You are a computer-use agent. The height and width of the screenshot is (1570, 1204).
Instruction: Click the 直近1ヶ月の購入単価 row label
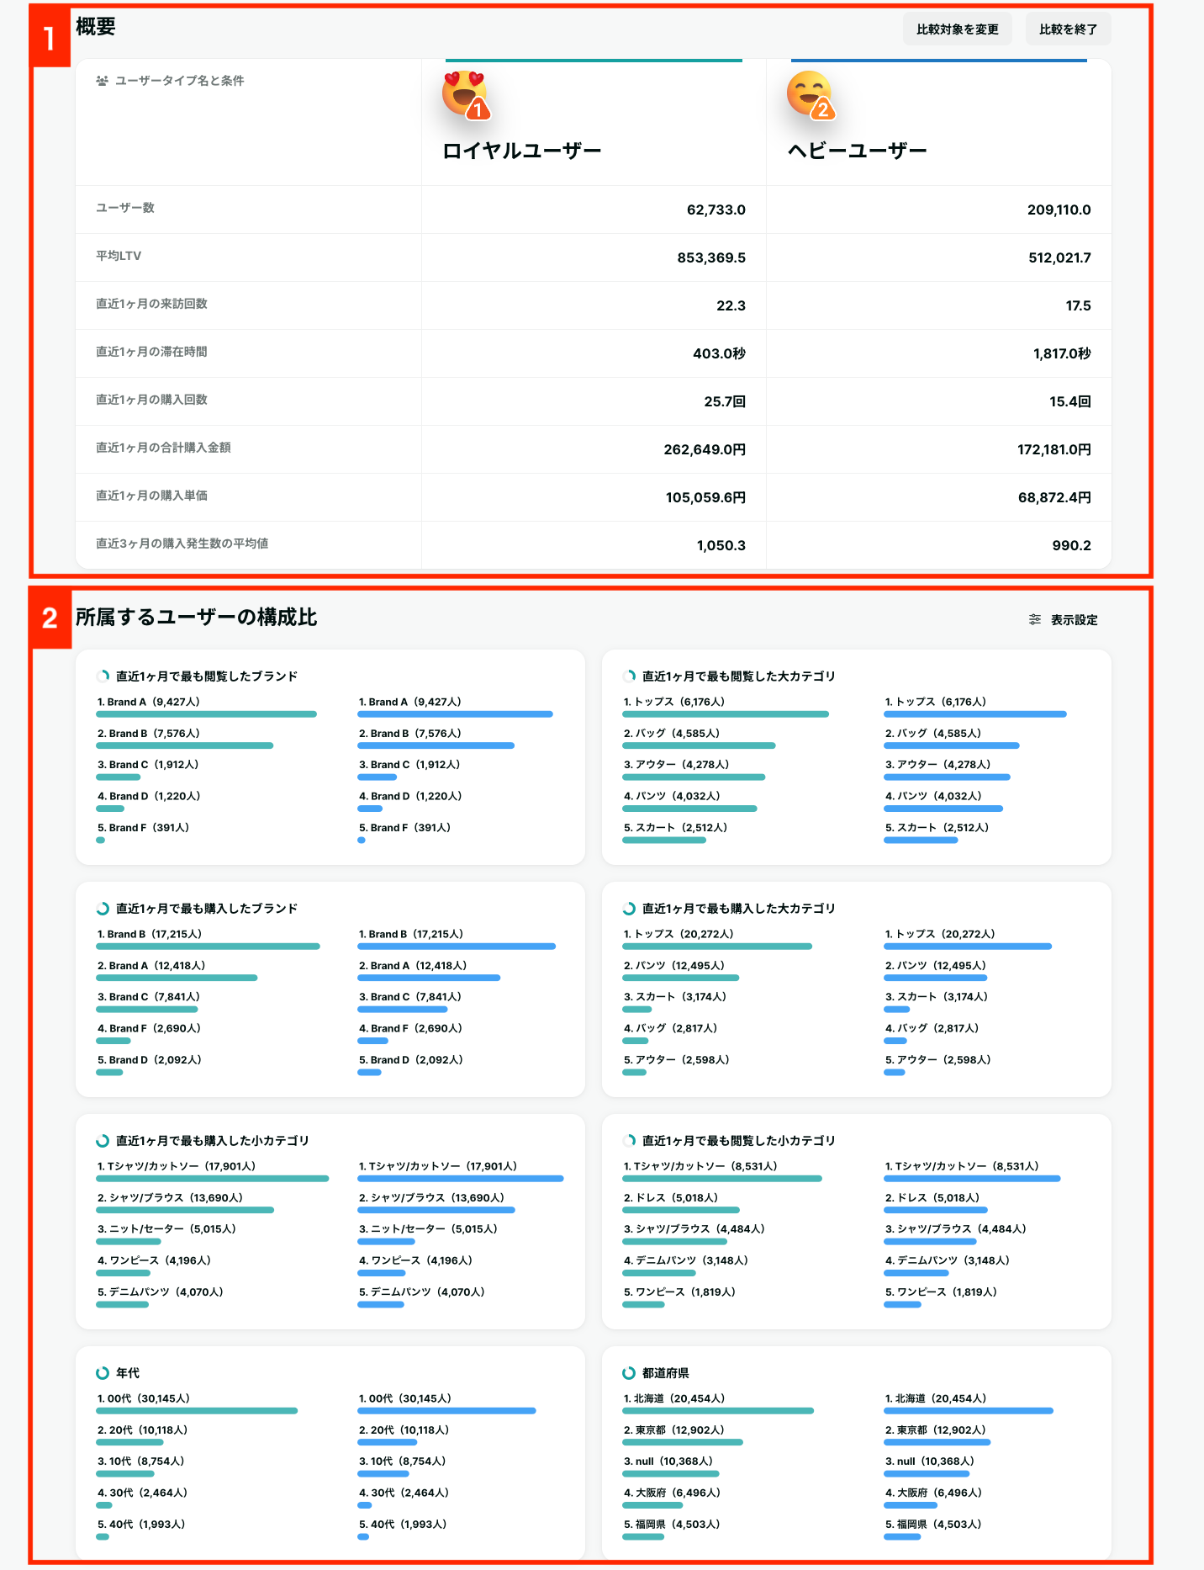tap(151, 496)
